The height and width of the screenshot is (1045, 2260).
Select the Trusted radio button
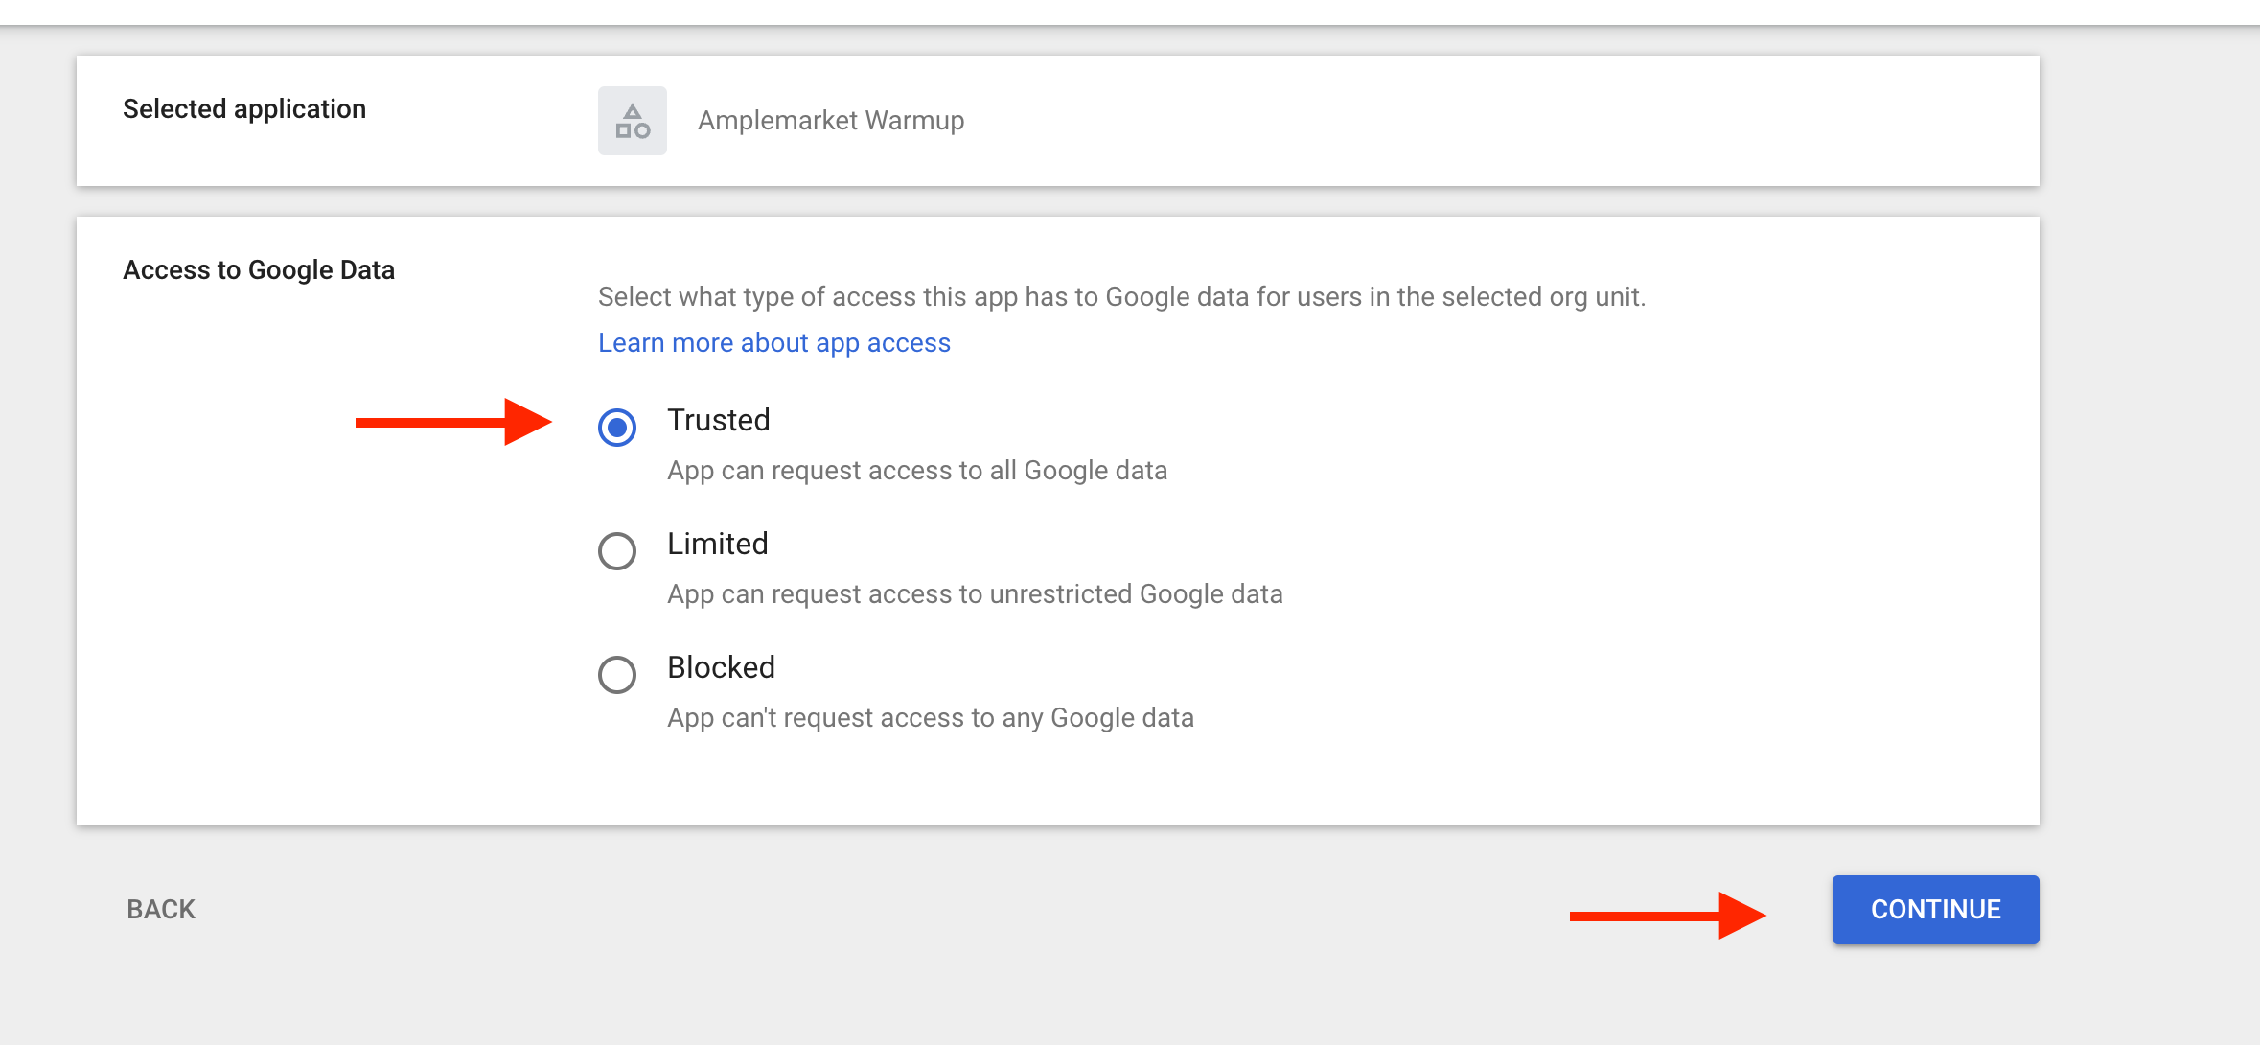pyautogui.click(x=617, y=428)
